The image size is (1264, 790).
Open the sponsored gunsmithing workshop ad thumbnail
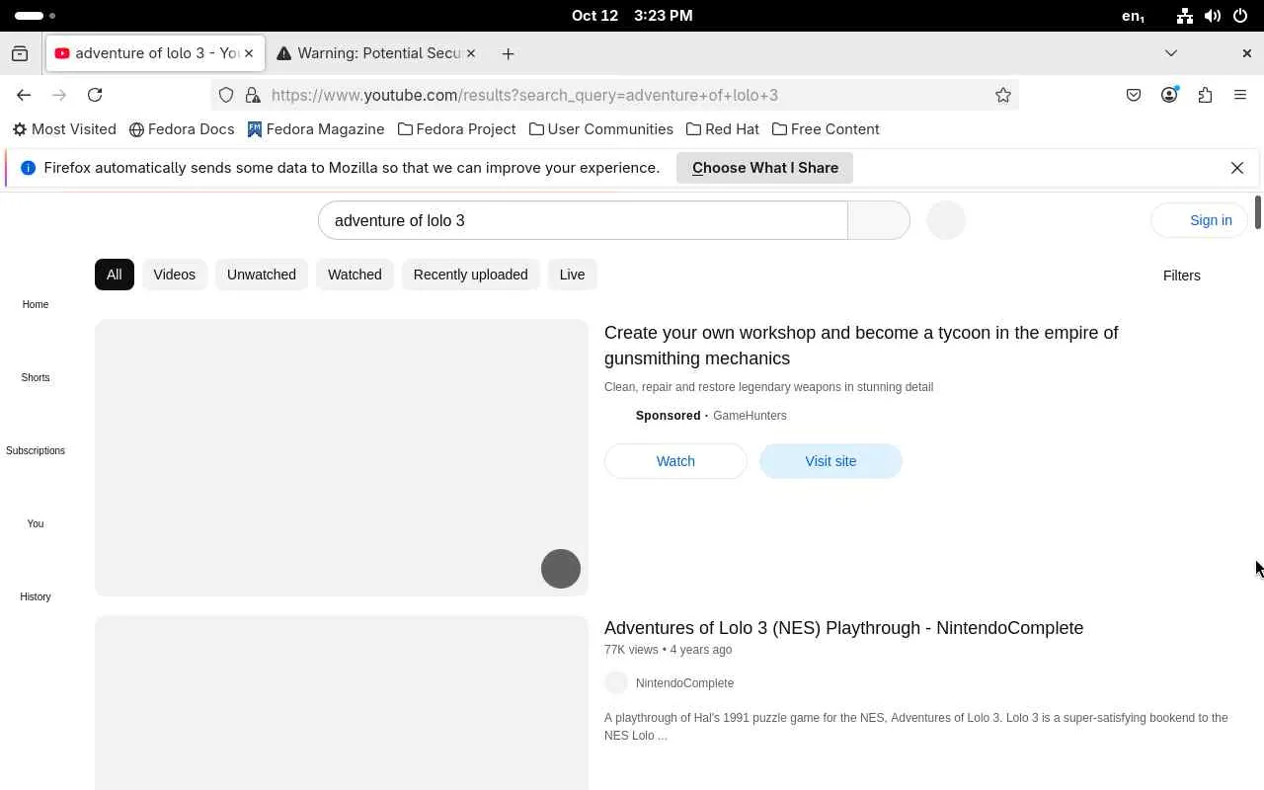tap(342, 457)
